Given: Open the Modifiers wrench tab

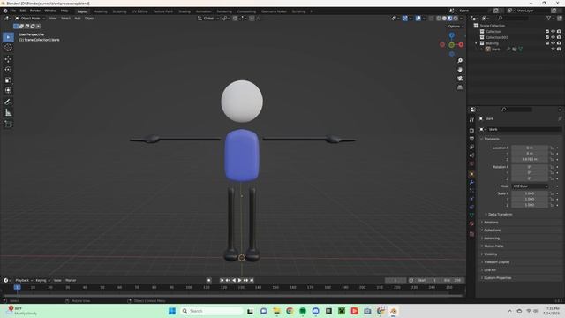Looking at the screenshot, I should pos(471,183).
